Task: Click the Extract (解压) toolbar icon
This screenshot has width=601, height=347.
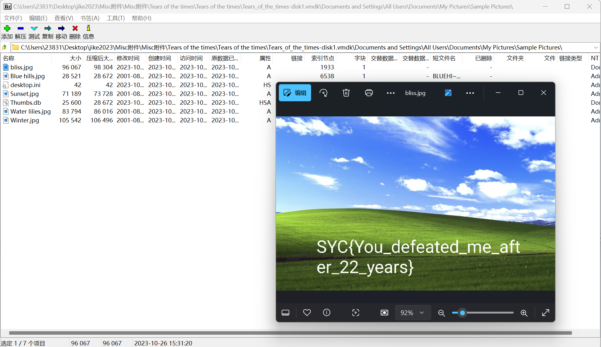Action: pyautogui.click(x=21, y=28)
